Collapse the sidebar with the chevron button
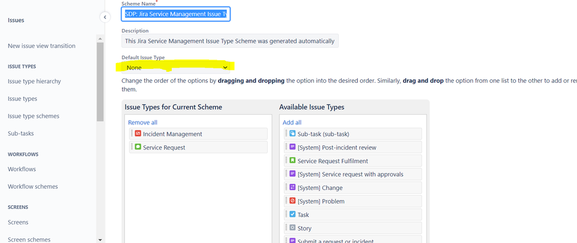Image resolution: width=577 pixels, height=243 pixels. 105,17
